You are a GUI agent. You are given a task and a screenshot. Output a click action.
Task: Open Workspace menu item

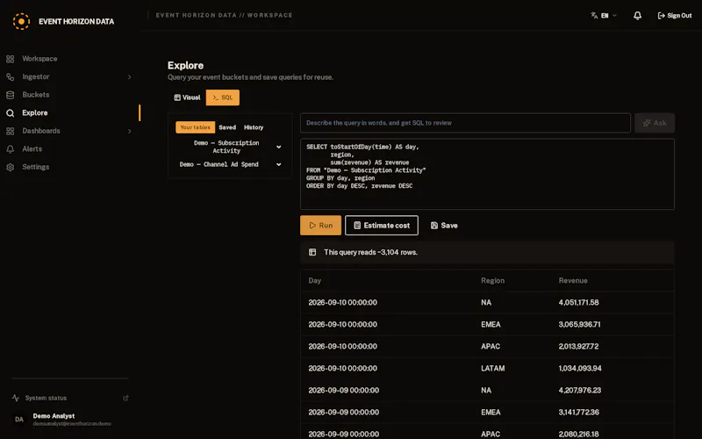click(x=39, y=59)
